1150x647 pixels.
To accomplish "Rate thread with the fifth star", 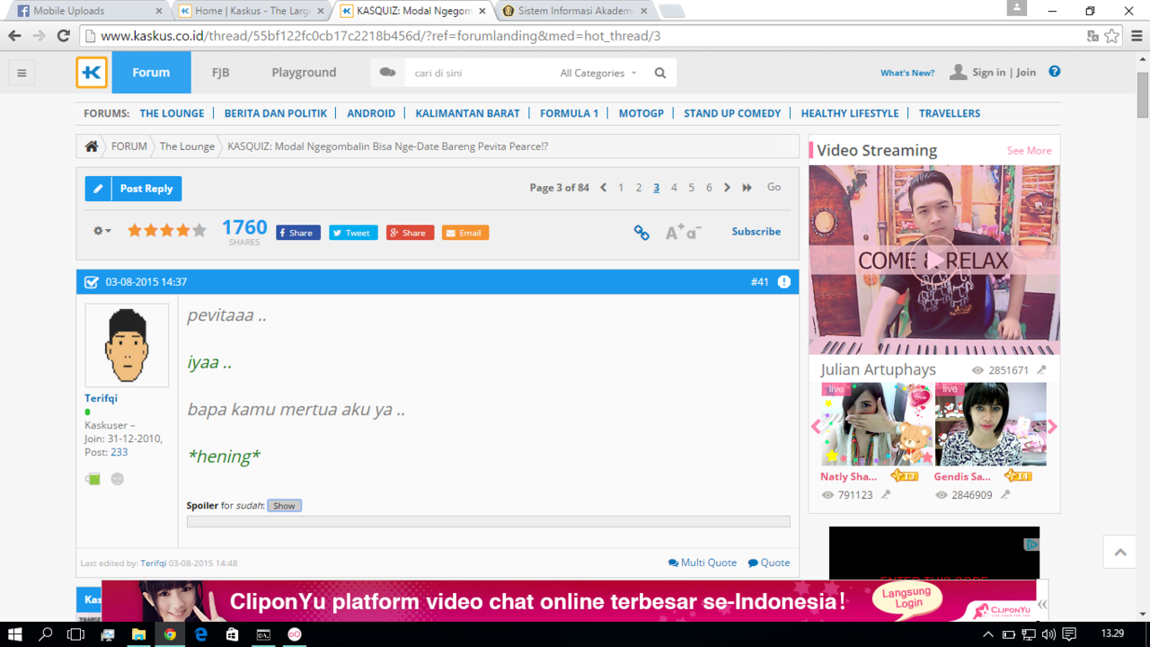I will [x=199, y=231].
